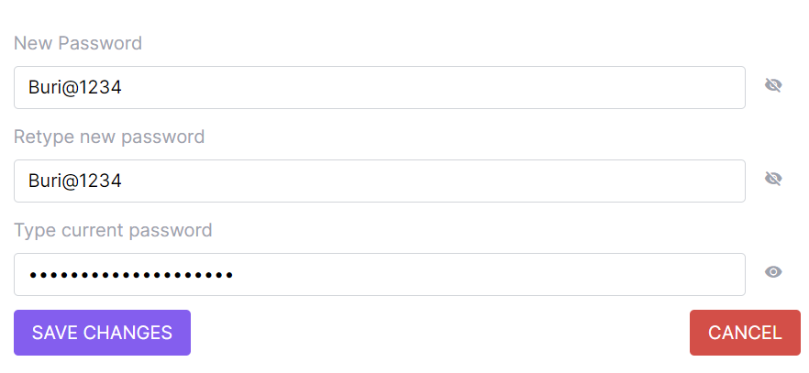This screenshot has height=373, width=809.
Task: Focus the Type current password input field
Action: 379,275
